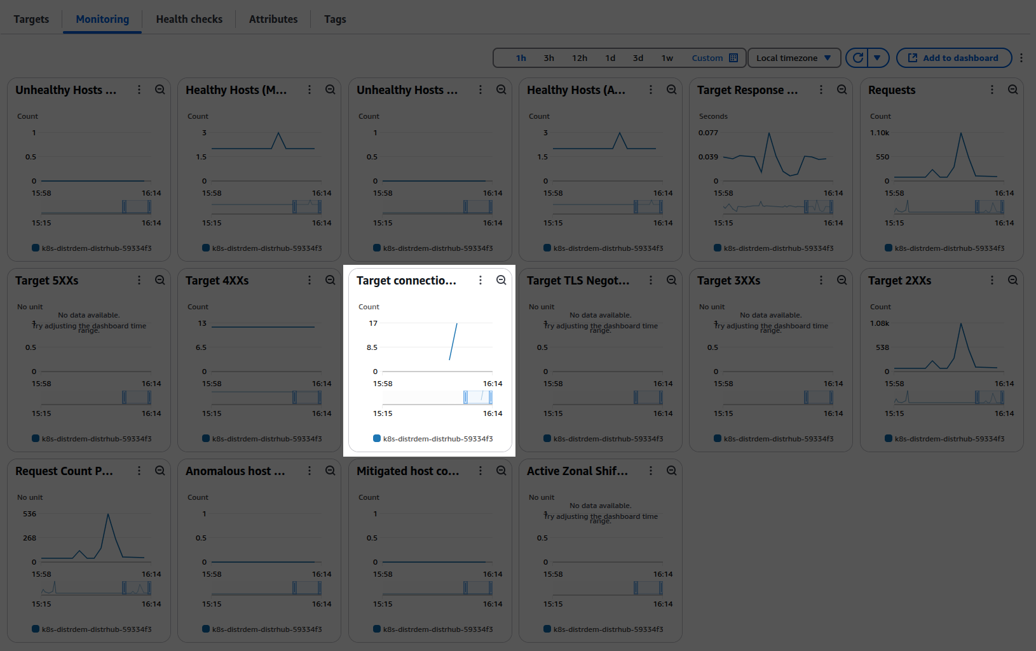Select the 1h time range
Screen dimensions: 1036x651
(521, 57)
